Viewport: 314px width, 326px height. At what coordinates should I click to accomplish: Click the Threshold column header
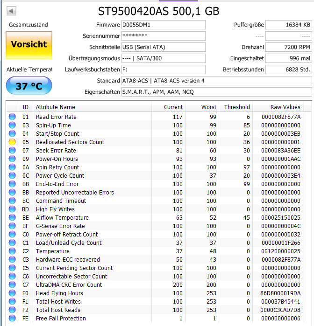click(x=235, y=107)
